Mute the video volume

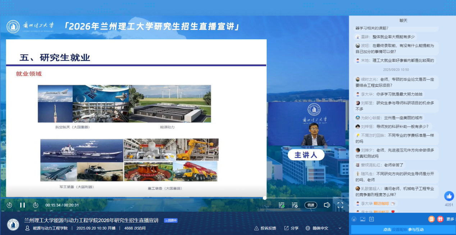[327, 205]
